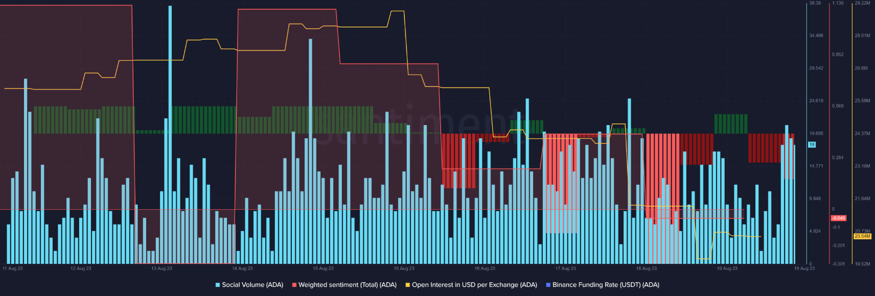Click the 13 Aug 23 date marker
875x296 pixels.
[x=162, y=268]
